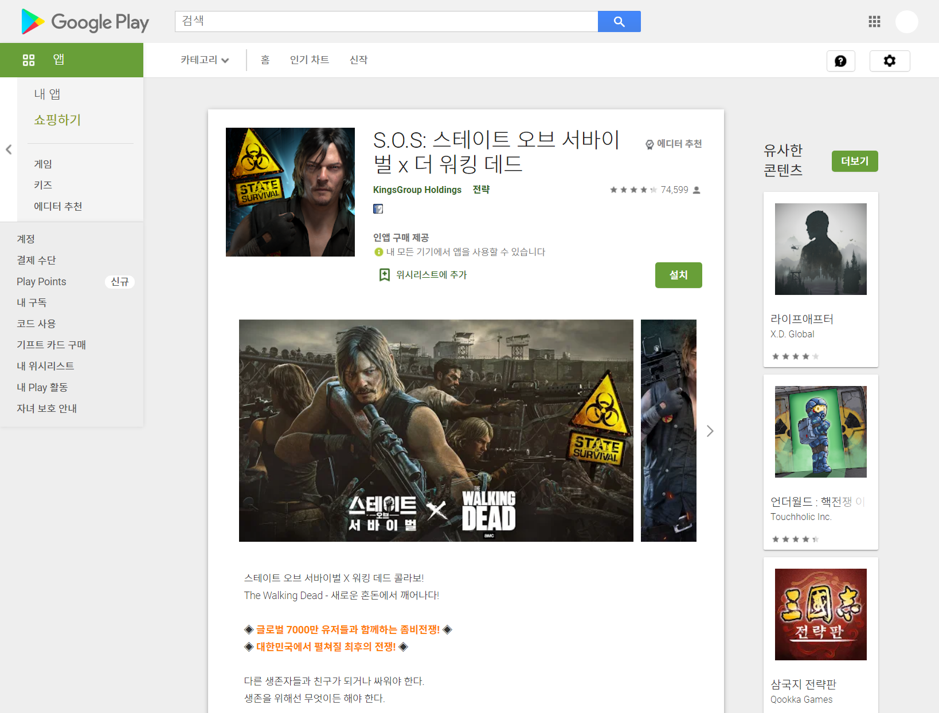Open 기프트 카드 구매 link
The width and height of the screenshot is (939, 713).
pos(51,345)
